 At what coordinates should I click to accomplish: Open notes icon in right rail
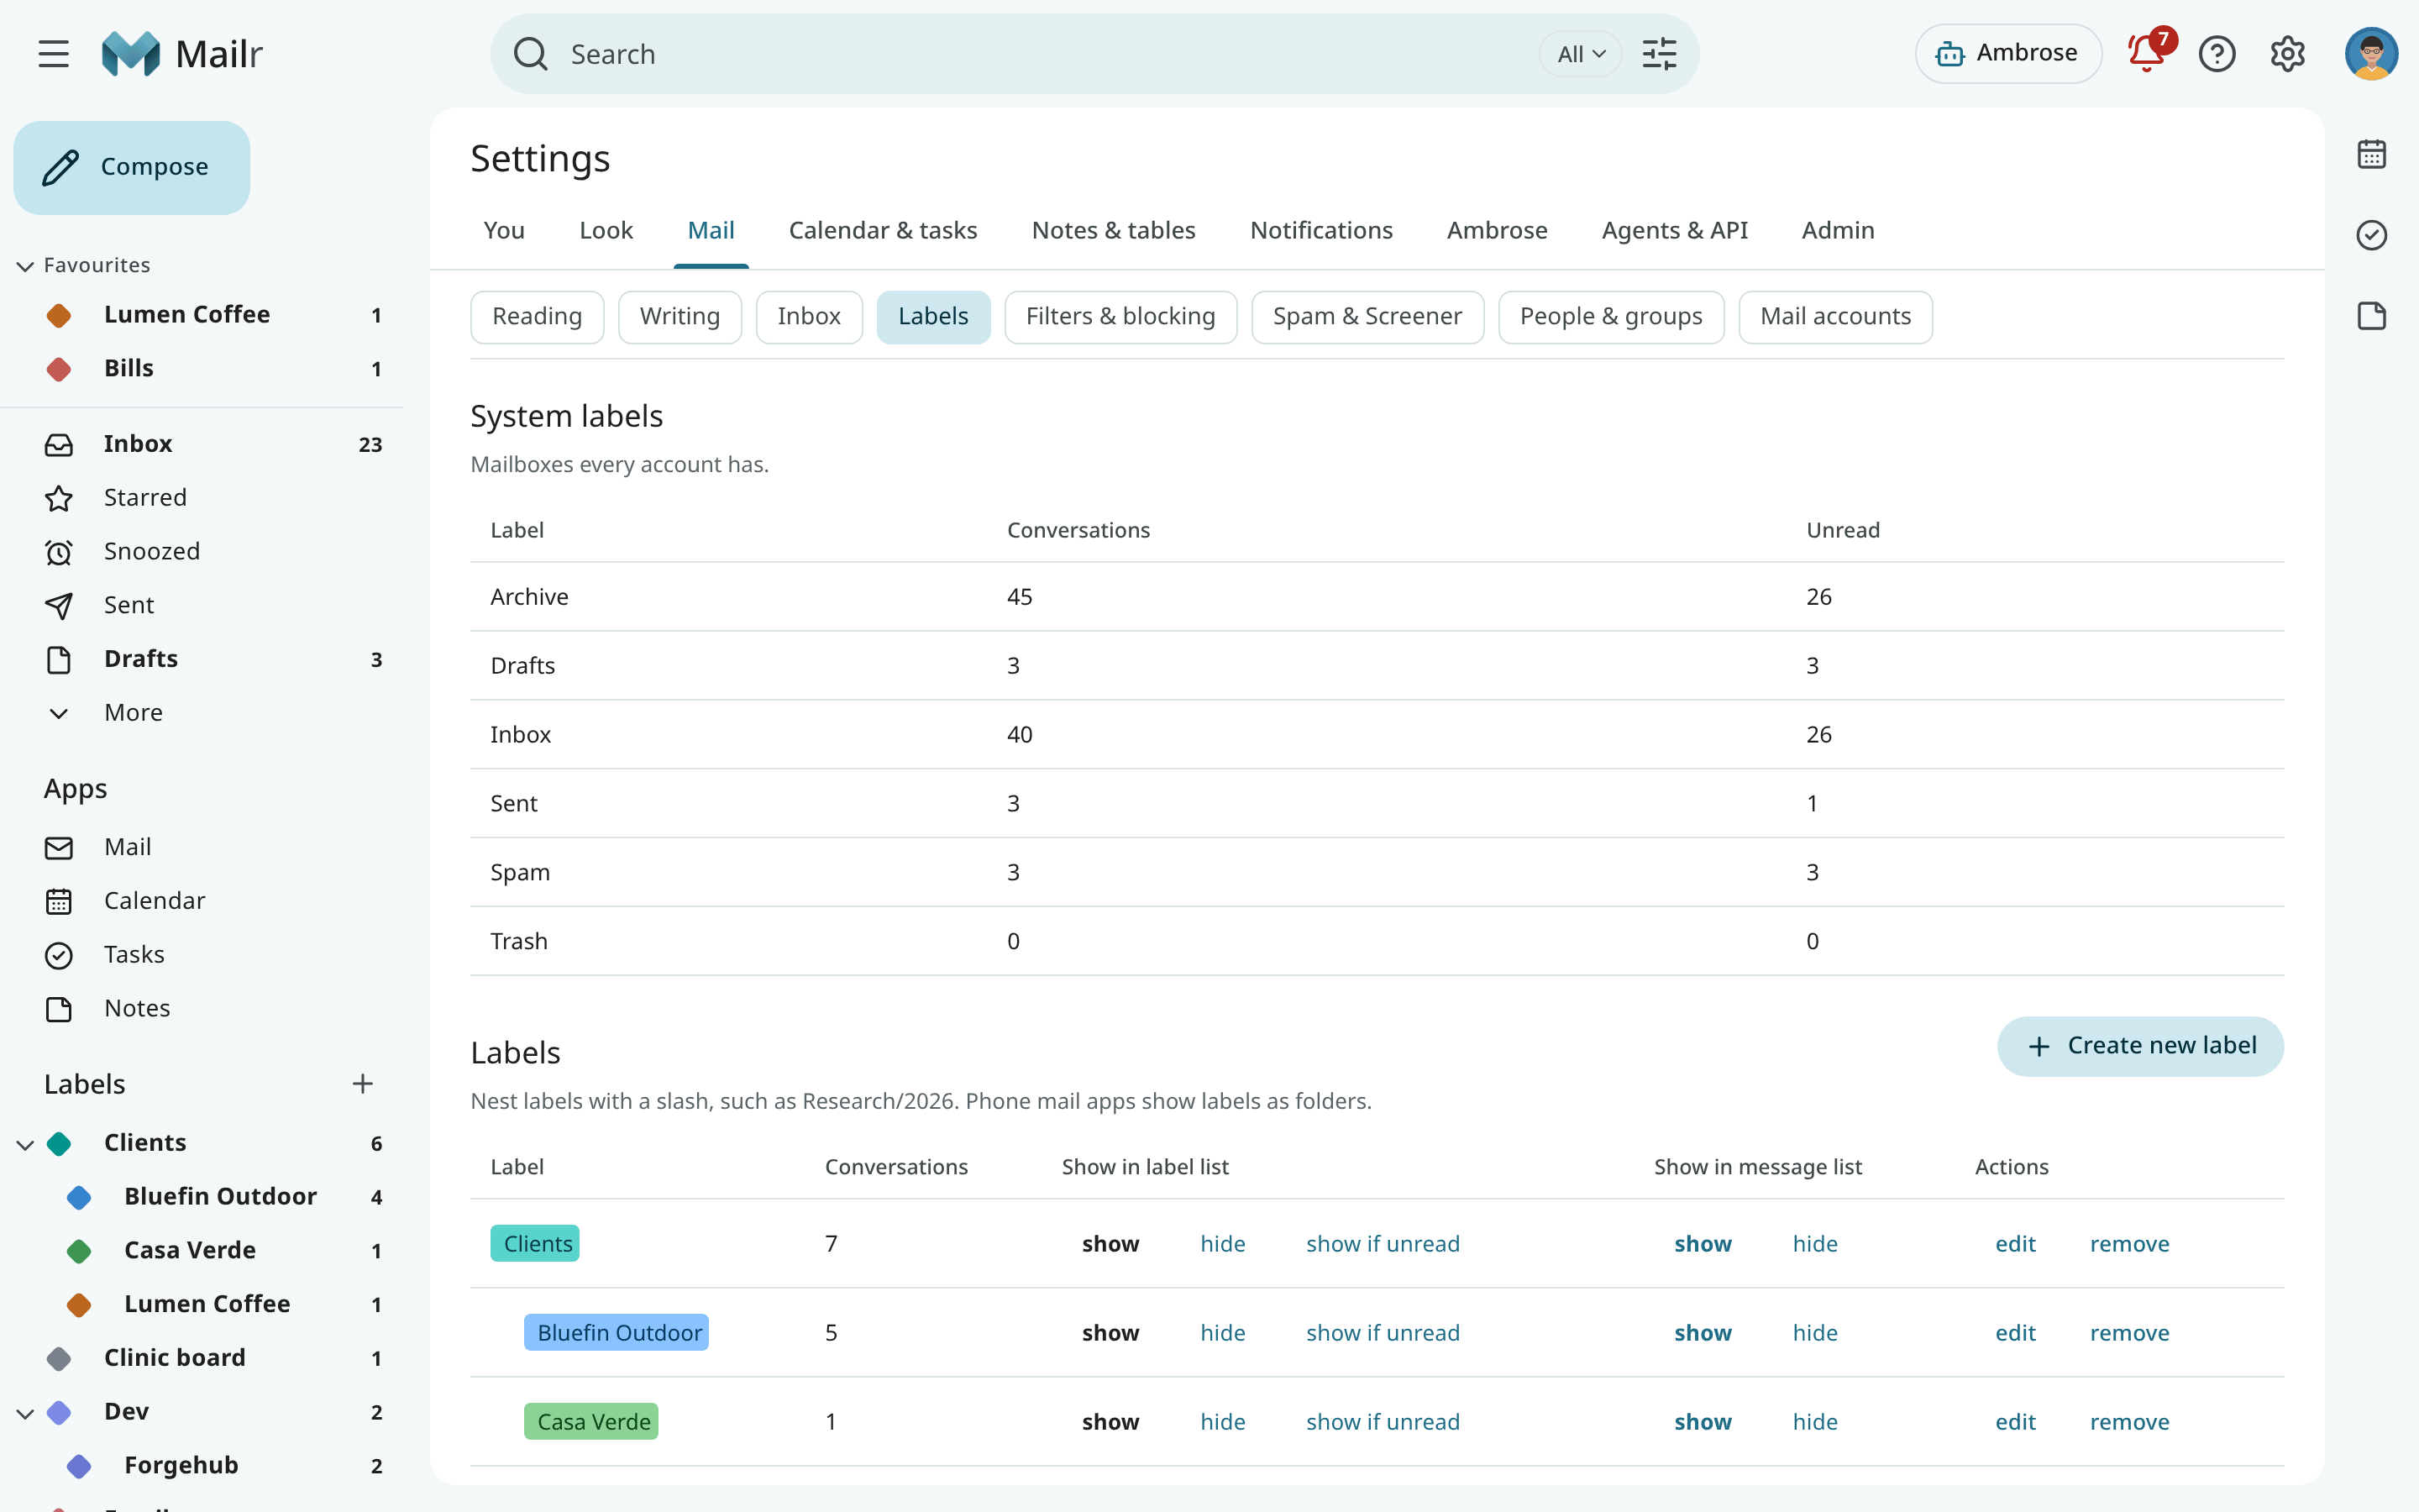(2371, 316)
